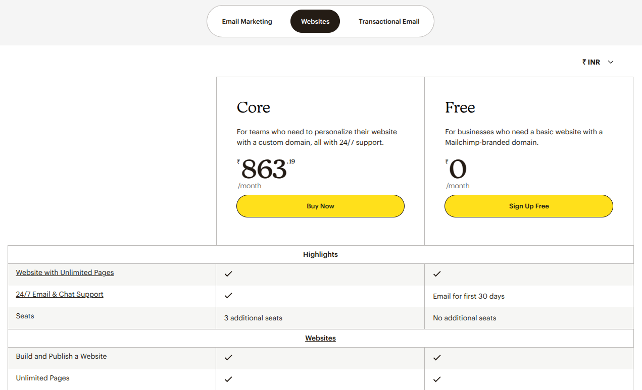
Task: Expand the Websites section header link
Action: click(x=320, y=338)
